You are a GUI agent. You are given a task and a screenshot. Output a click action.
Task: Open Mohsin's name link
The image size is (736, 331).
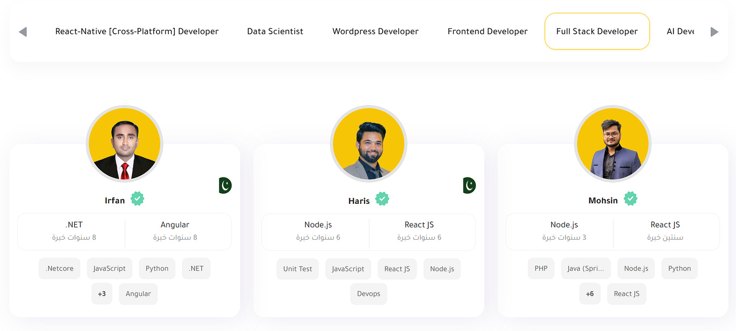(603, 201)
